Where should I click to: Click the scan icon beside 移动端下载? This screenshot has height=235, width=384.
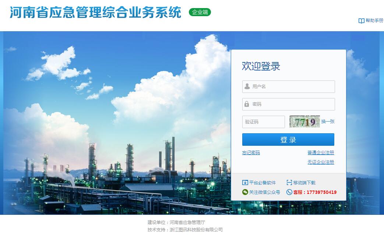(289, 182)
